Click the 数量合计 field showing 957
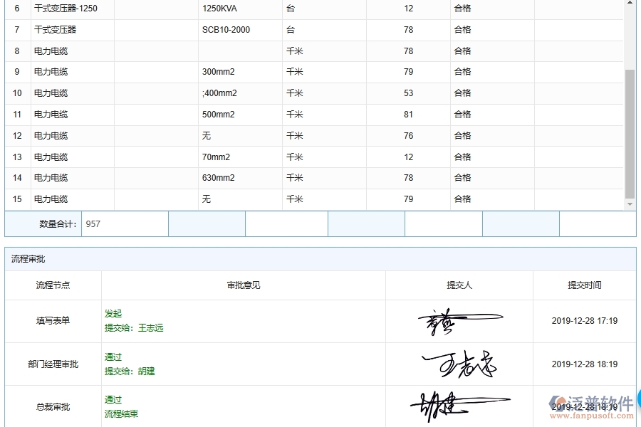 123,223
